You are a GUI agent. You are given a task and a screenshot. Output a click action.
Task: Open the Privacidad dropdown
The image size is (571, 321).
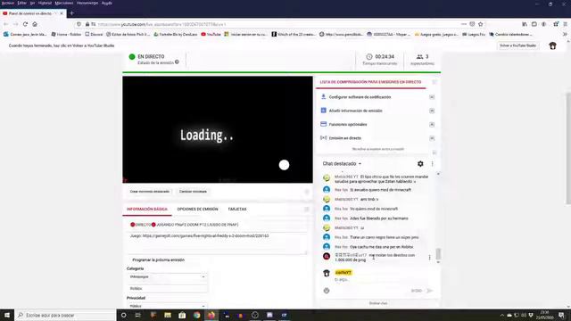point(167,306)
